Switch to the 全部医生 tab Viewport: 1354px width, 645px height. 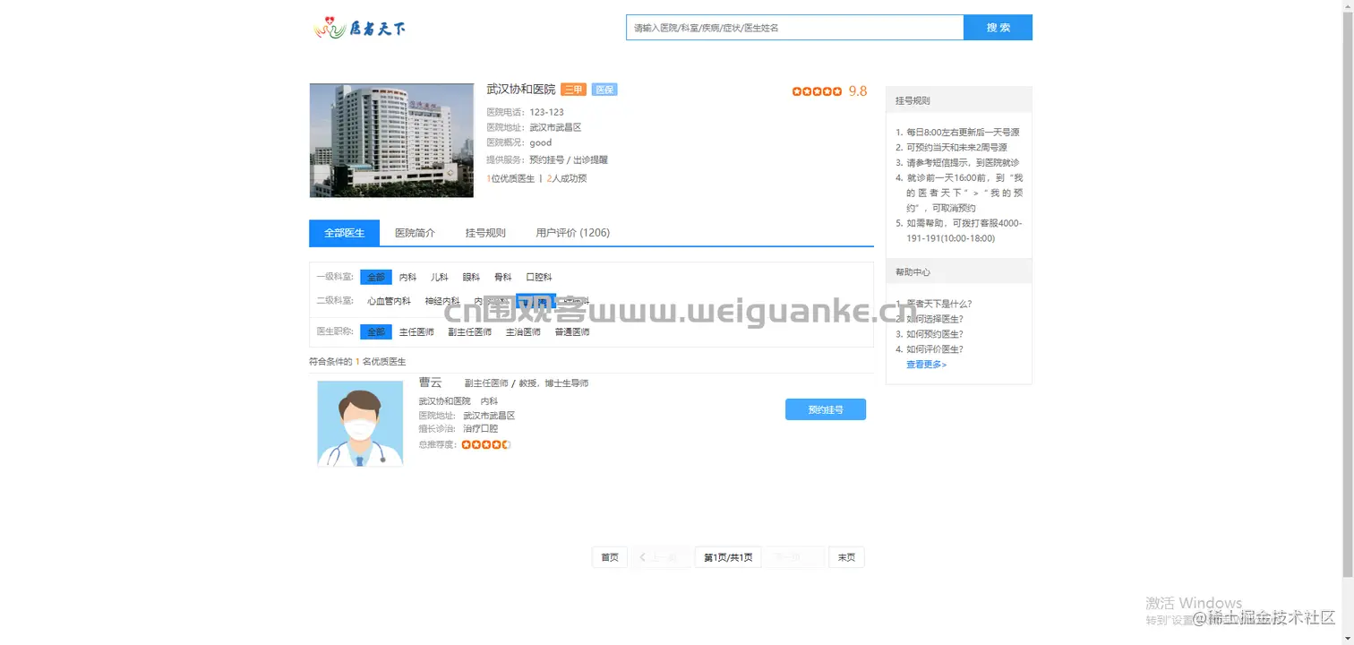[344, 233]
